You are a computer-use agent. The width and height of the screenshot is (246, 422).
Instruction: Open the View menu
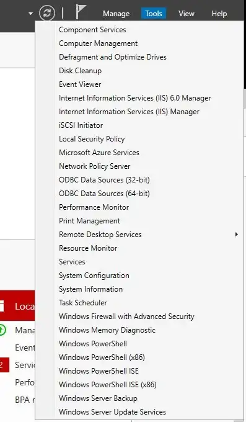point(187,14)
